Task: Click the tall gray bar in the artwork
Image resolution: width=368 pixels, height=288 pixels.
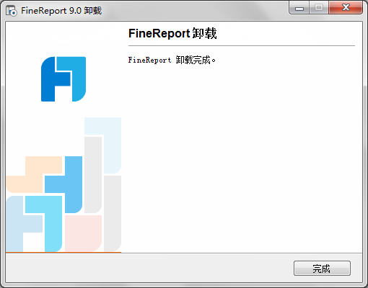Action: point(93,175)
